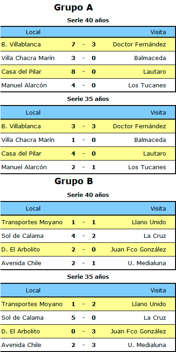This screenshot has width=176, height=352.
Task: Click the Grupo B heading
Action: click(x=73, y=181)
